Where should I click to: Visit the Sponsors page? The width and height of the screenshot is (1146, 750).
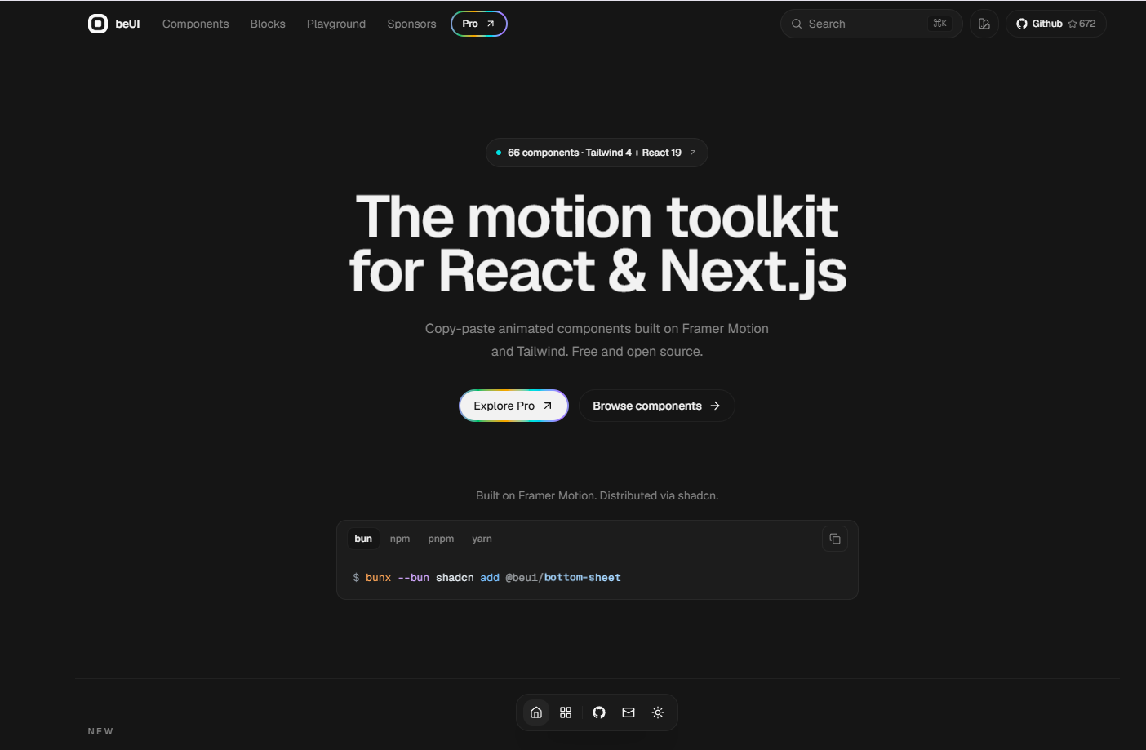pyautogui.click(x=411, y=24)
